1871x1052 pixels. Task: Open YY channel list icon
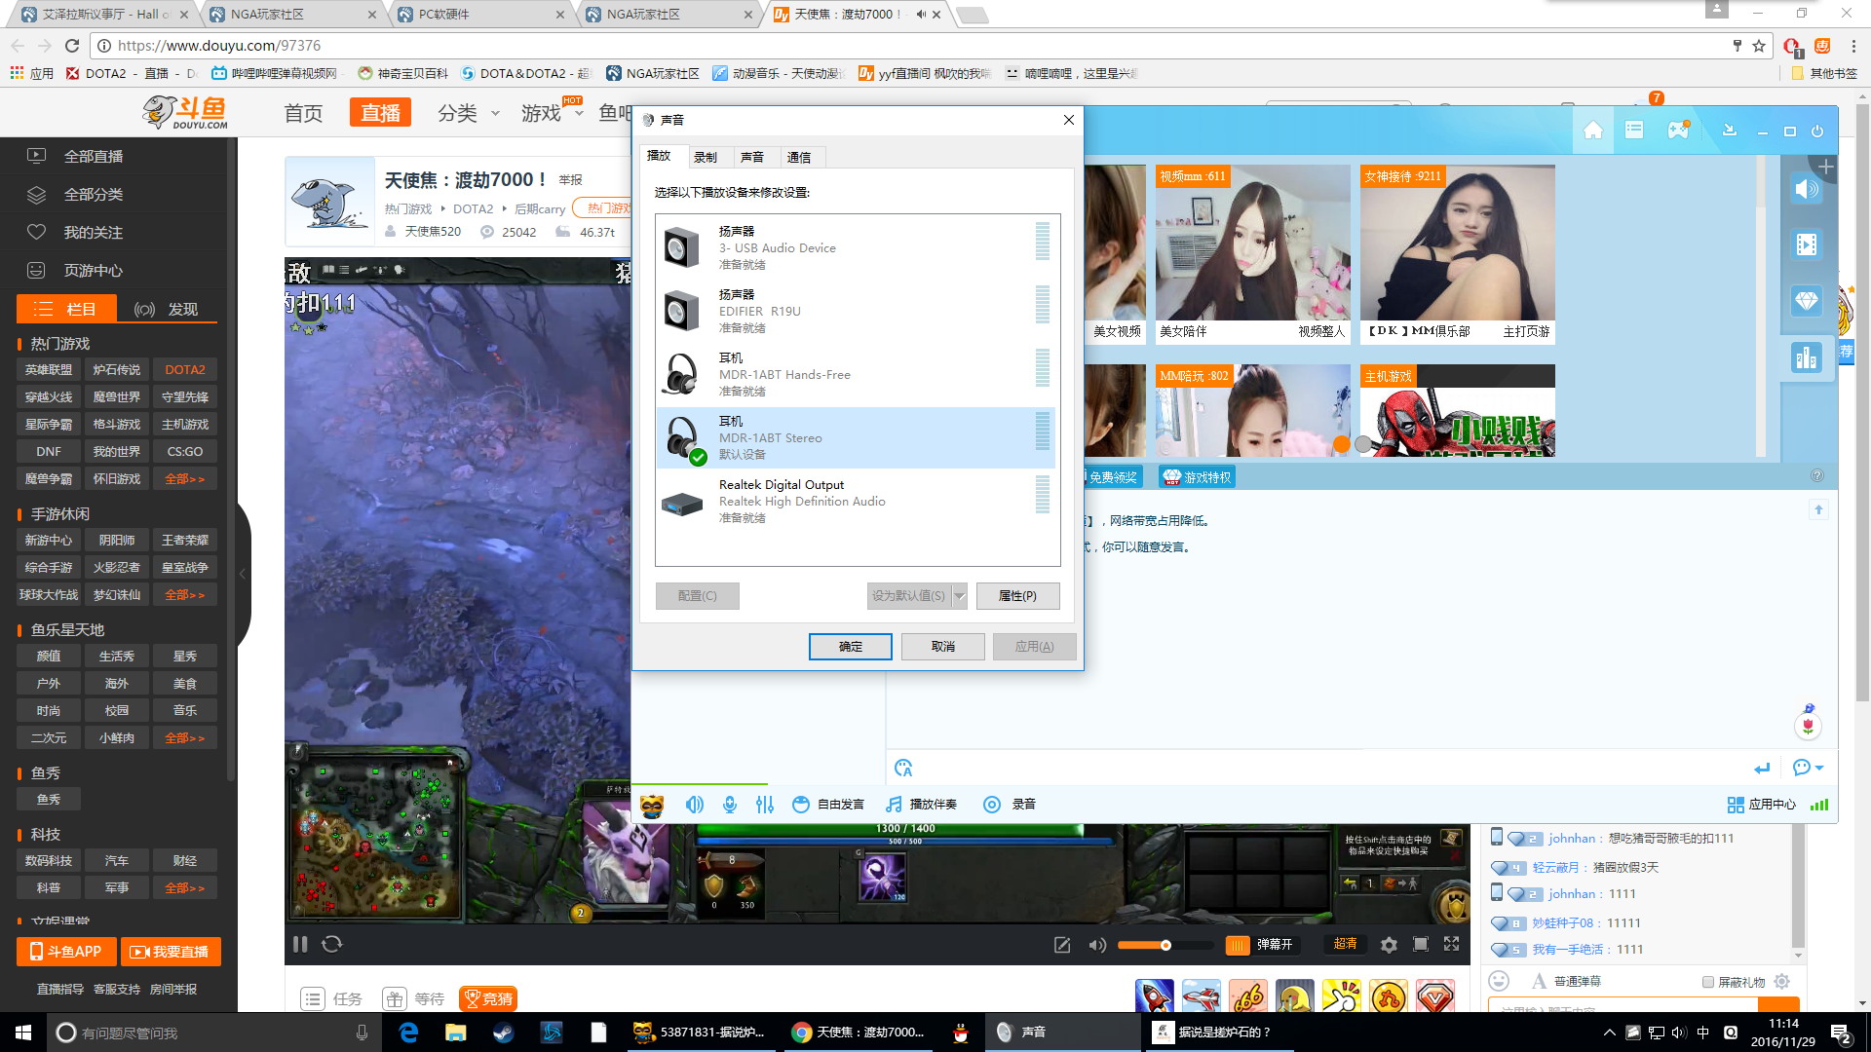click(1634, 130)
